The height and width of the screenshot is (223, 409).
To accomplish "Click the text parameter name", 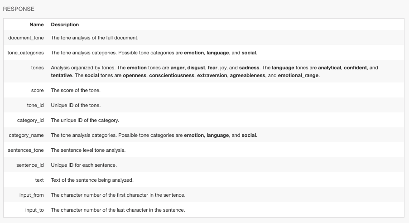I will (39, 180).
